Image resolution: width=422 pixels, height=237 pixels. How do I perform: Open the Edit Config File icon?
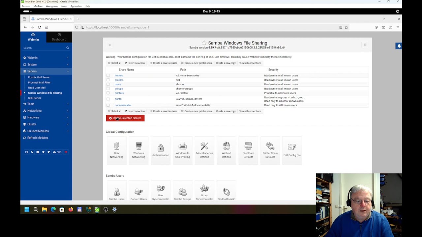[292, 150]
